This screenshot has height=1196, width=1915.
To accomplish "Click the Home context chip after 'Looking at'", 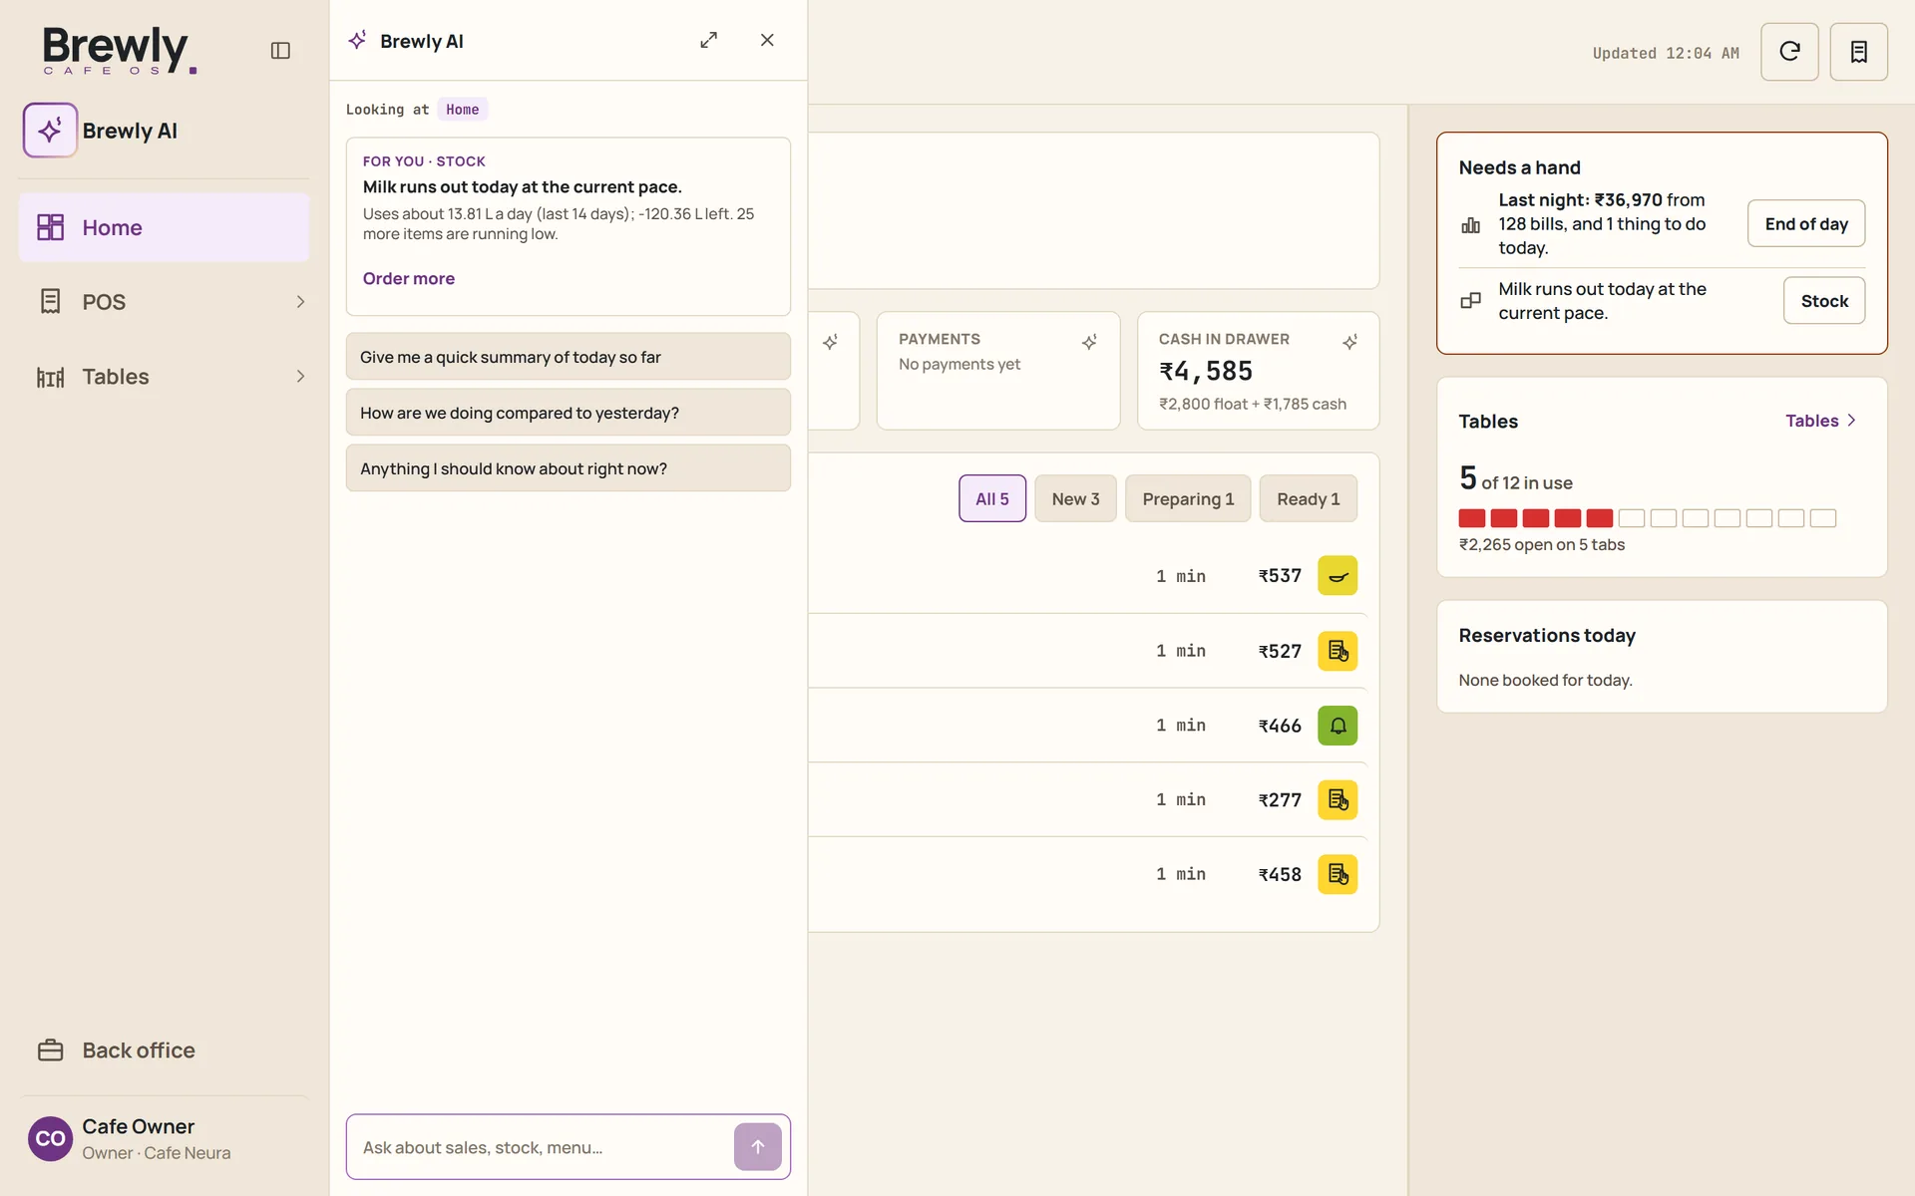I will (462, 110).
